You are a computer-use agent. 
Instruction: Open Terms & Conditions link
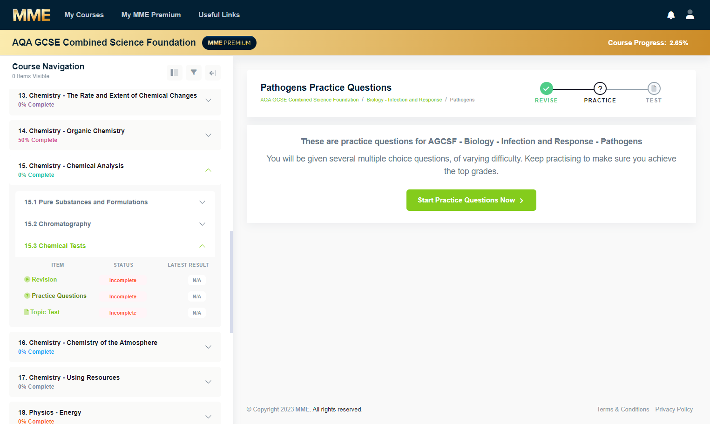click(x=623, y=409)
